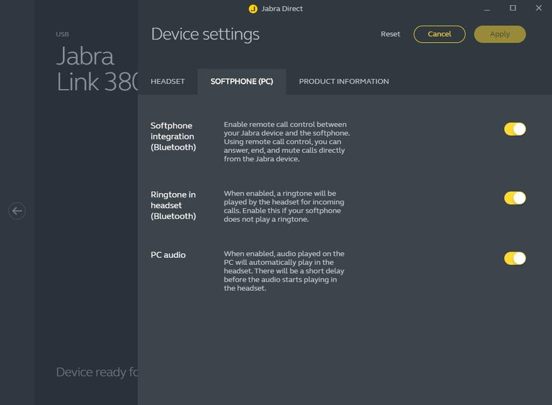552x405 pixels.
Task: Click the Jabra logo in title bar
Action: 253,9
